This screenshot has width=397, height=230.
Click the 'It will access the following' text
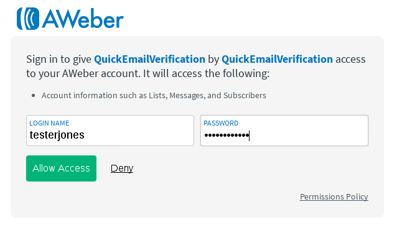(x=207, y=73)
